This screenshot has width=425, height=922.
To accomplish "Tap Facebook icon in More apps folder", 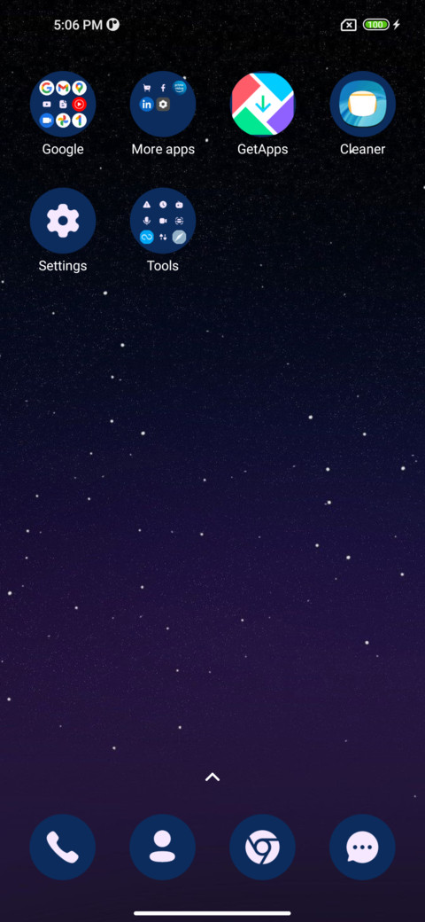I will point(163,88).
